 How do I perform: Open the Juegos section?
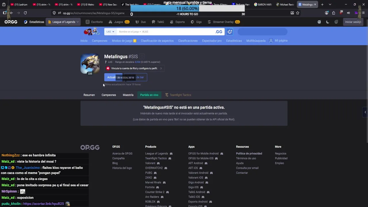119,22
